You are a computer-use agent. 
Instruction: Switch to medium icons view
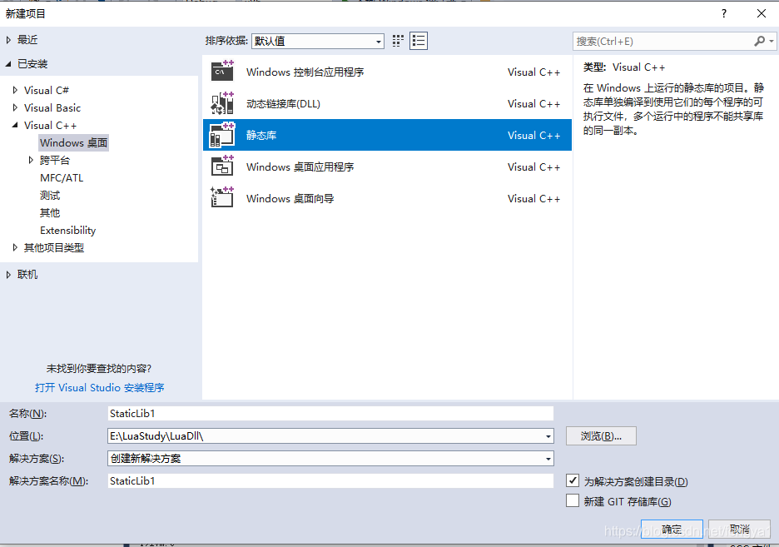(x=397, y=40)
